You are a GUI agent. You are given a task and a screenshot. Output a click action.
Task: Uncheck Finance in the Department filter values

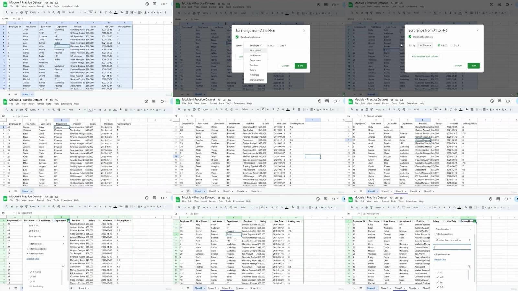coord(31,272)
